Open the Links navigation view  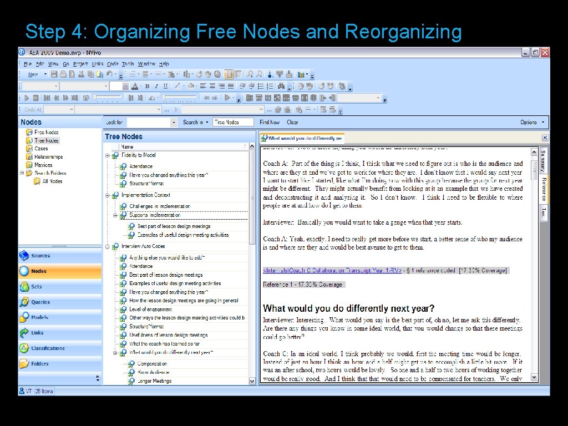pos(60,333)
